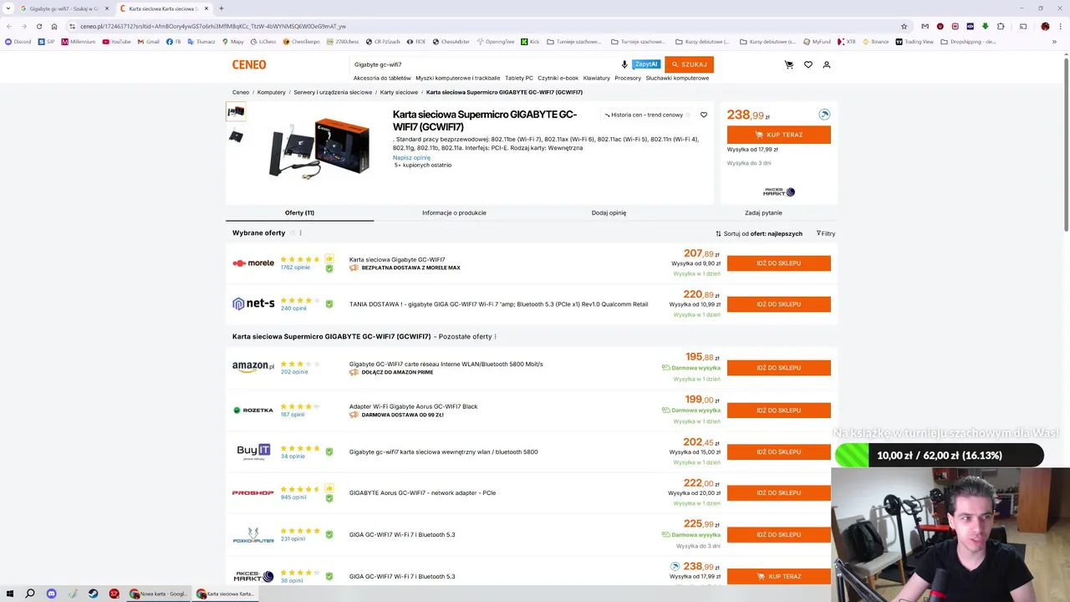Add product to favorites with heart icon
Screen dimensions: 1070x602
(704, 115)
